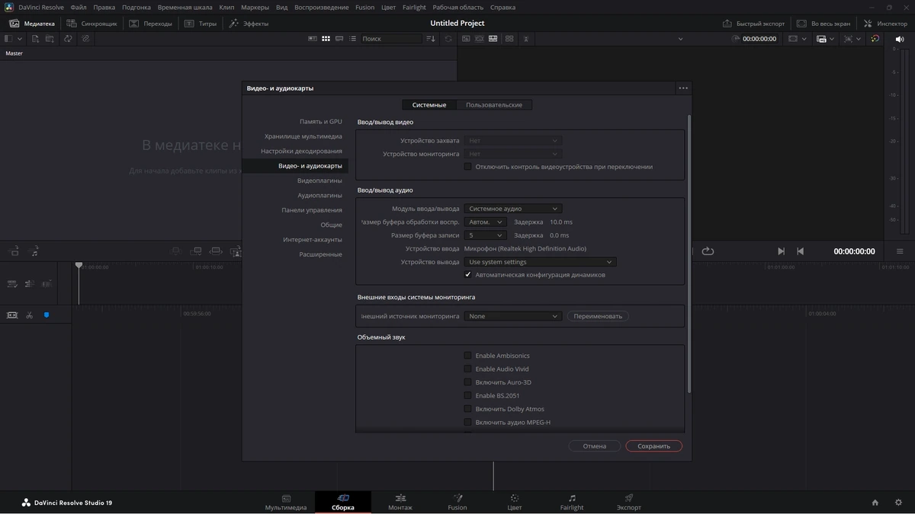The height and width of the screenshot is (514, 915).
Task: Toggle Включить Dolby Atmos checkbox
Action: [468, 409]
